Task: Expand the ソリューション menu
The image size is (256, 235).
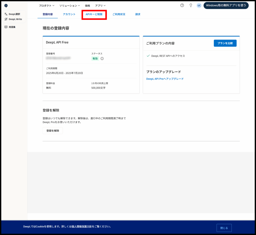Action: 70,5
